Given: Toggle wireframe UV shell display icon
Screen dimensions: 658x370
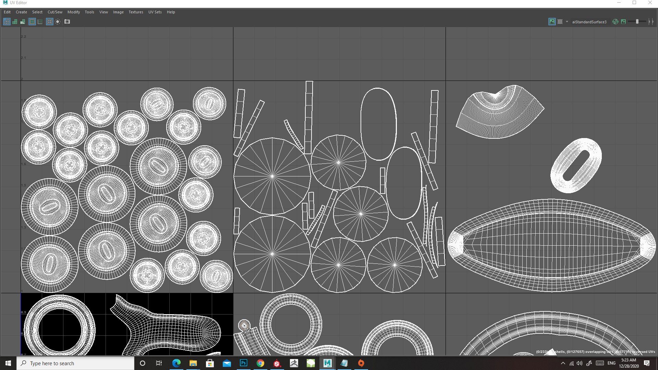Looking at the screenshot, I should point(7,22).
